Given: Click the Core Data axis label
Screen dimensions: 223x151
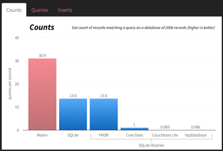Looking at the screenshot, I should (135, 136).
